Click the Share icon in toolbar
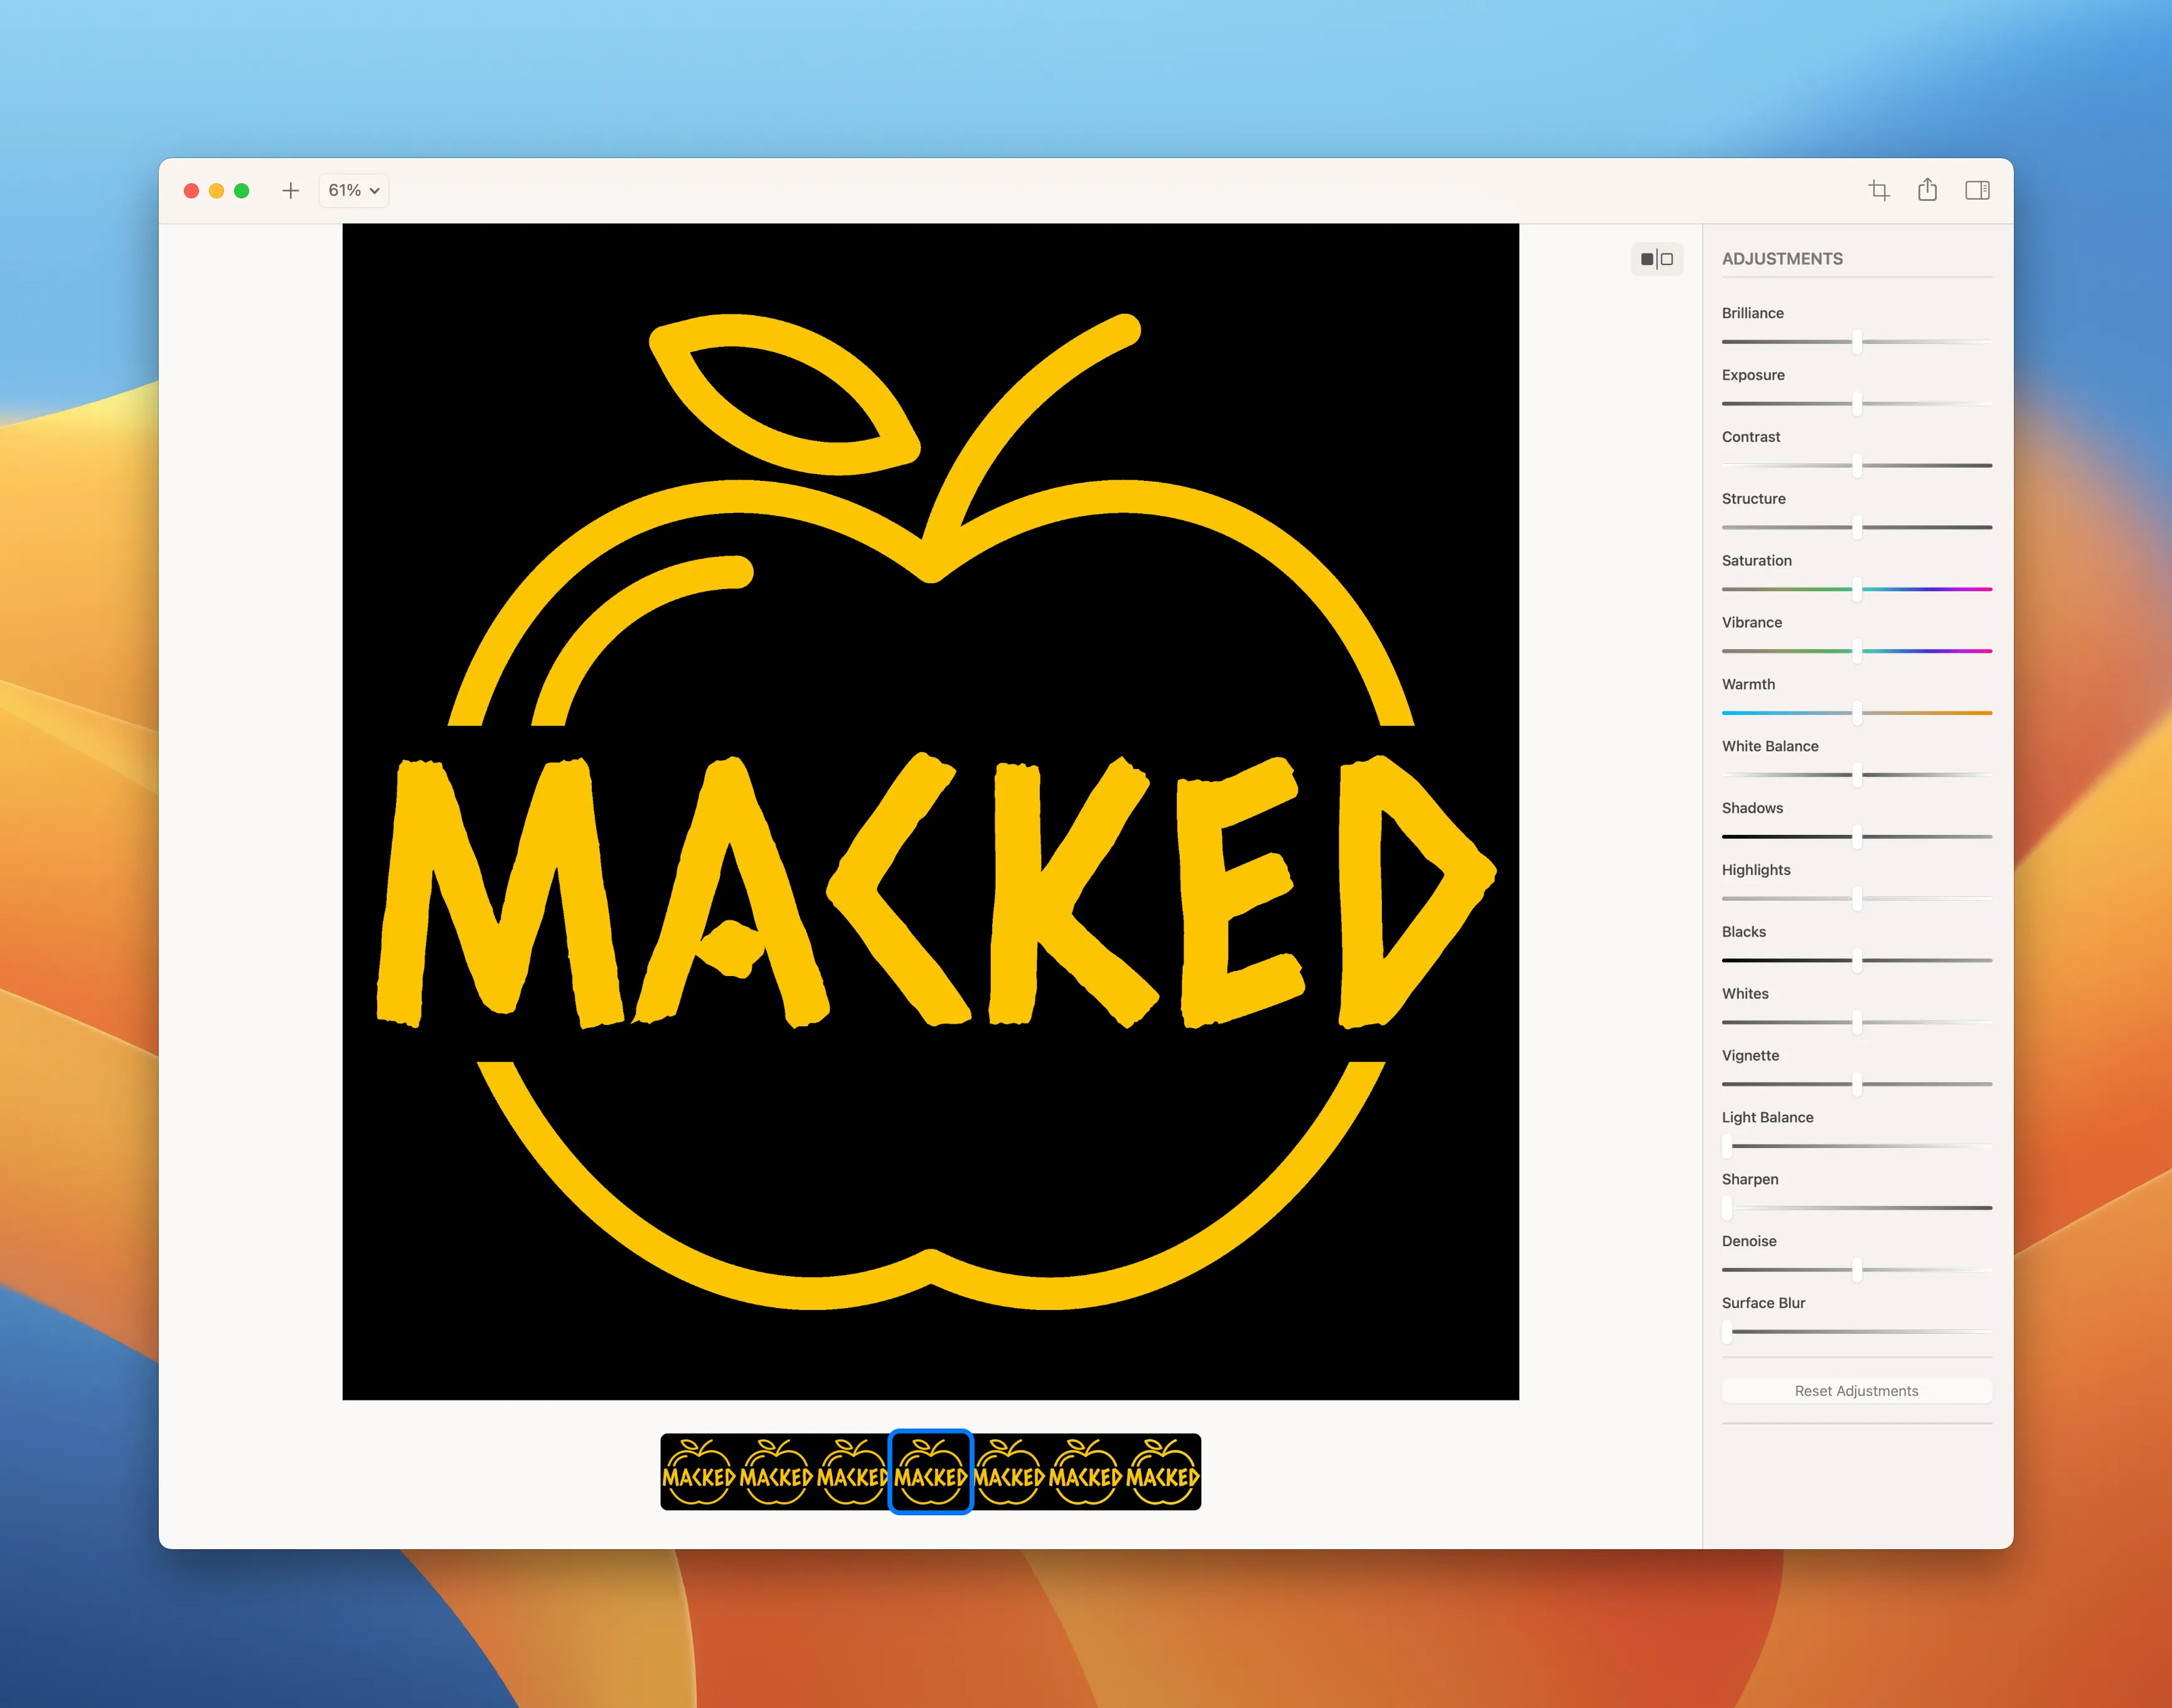Image resolution: width=2172 pixels, height=1708 pixels. [x=1927, y=190]
